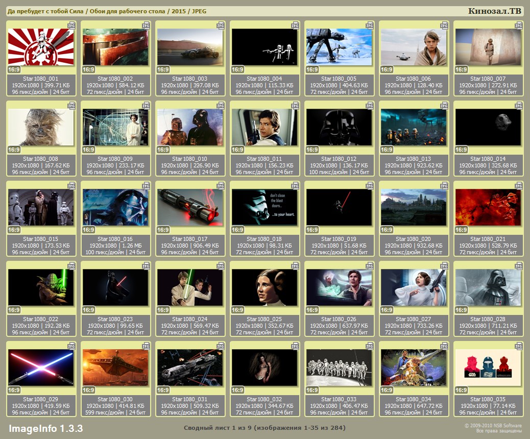Click the '923.62 КБ' size line of Star1080_013
This screenshot has width=530, height=439.
click(414, 165)
